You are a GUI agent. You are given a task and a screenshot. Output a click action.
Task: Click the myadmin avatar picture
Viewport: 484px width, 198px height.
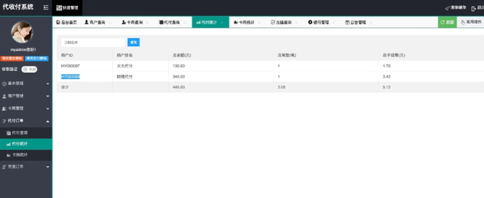pos(22,32)
